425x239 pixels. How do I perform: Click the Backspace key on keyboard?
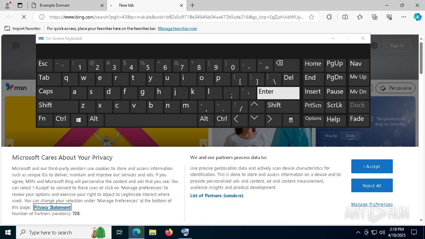click(x=287, y=65)
